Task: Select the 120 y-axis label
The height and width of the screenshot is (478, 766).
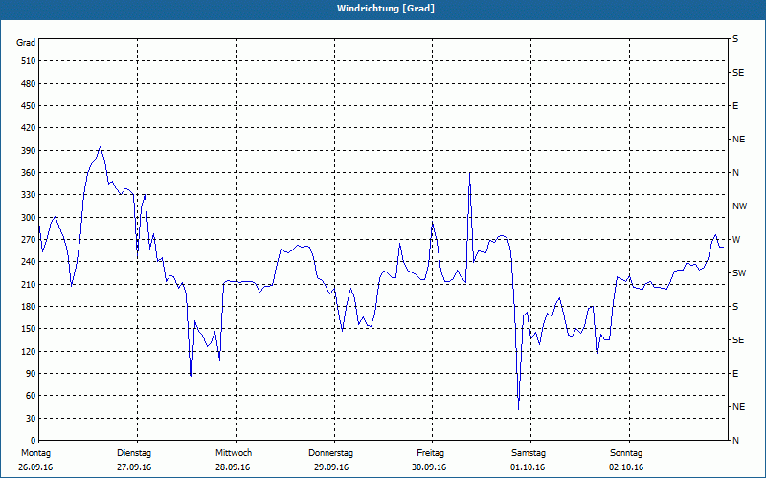Action: pos(29,351)
